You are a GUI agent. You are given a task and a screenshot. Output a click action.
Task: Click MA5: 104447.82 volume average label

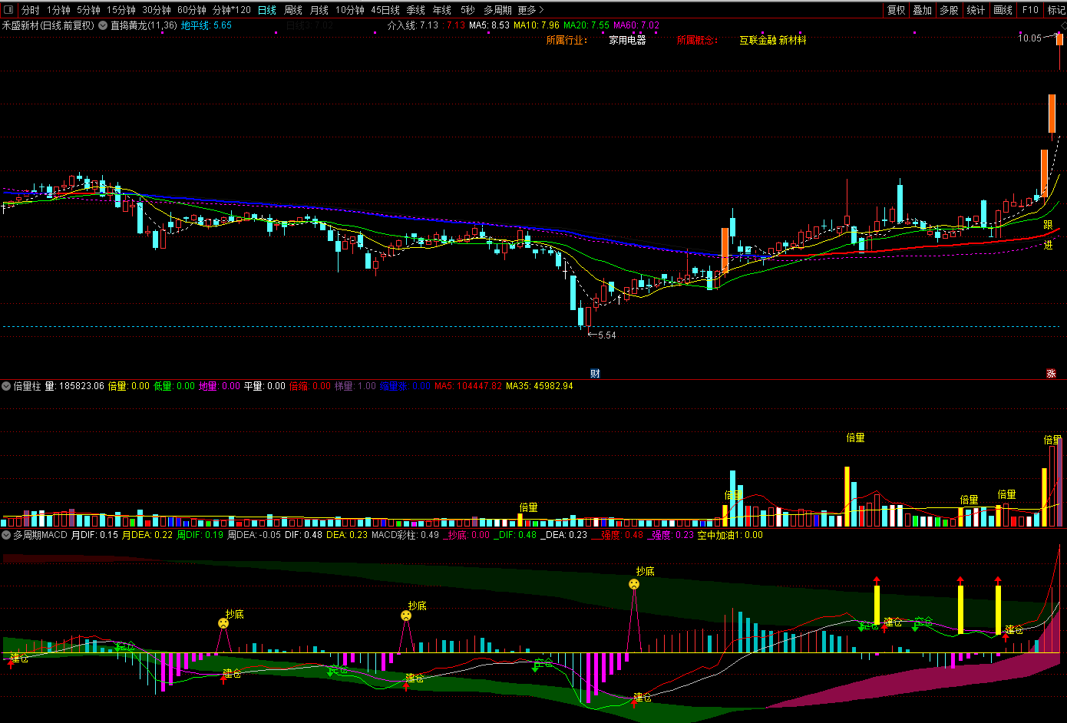click(x=468, y=386)
